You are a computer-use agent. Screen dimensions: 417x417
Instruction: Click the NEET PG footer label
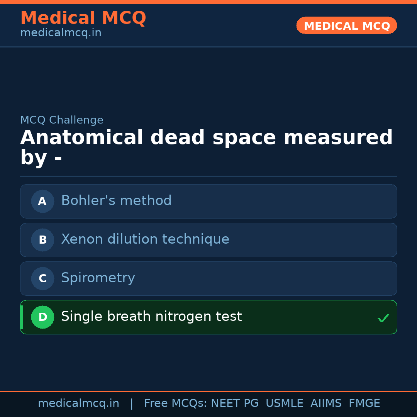[234, 403]
